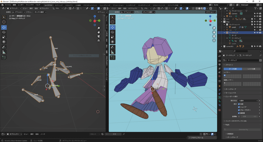Open the Object properties tab icon
The width and height of the screenshot is (263, 142).
(220, 86)
